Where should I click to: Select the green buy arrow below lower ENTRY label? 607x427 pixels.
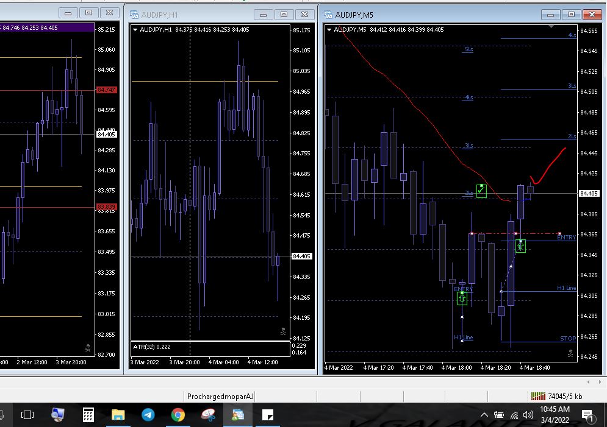pyautogui.click(x=462, y=298)
